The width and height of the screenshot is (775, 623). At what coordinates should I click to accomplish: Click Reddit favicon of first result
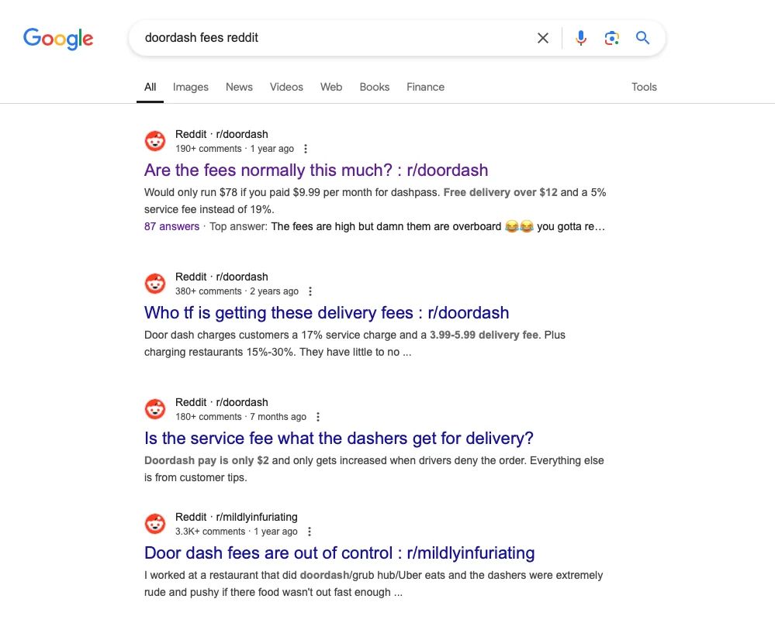(155, 141)
